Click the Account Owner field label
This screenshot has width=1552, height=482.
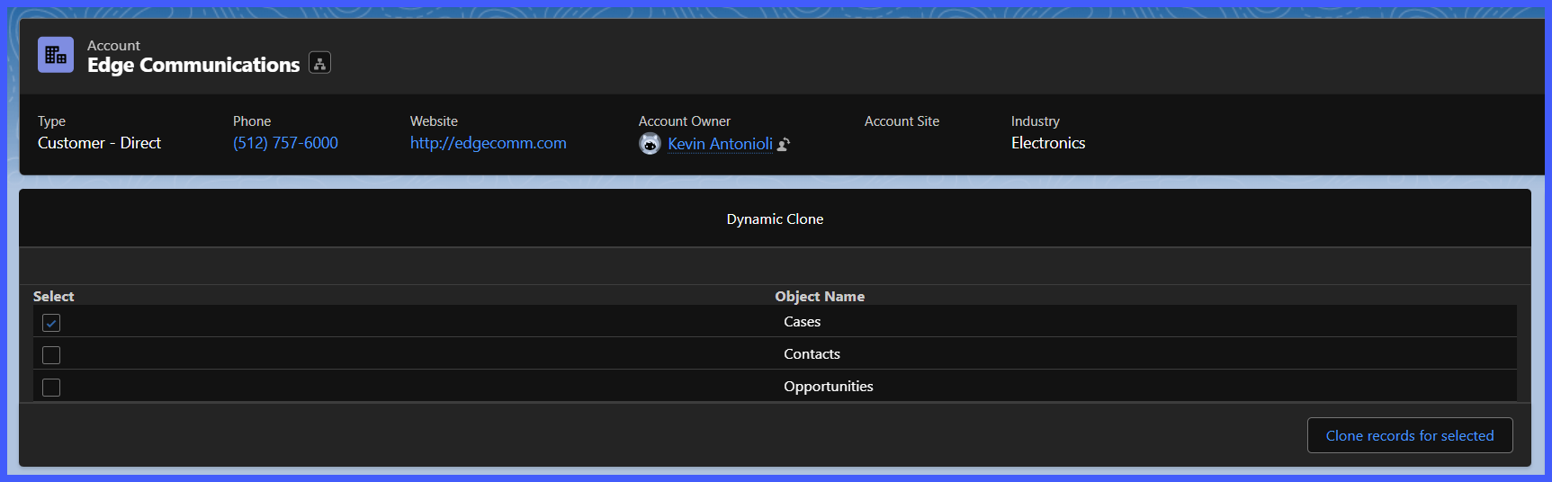pyautogui.click(x=684, y=121)
